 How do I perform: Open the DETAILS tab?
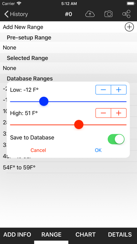pyautogui.click(x=120, y=235)
